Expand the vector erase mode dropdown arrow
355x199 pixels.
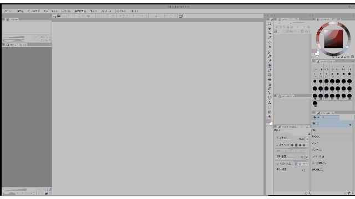click(x=307, y=164)
